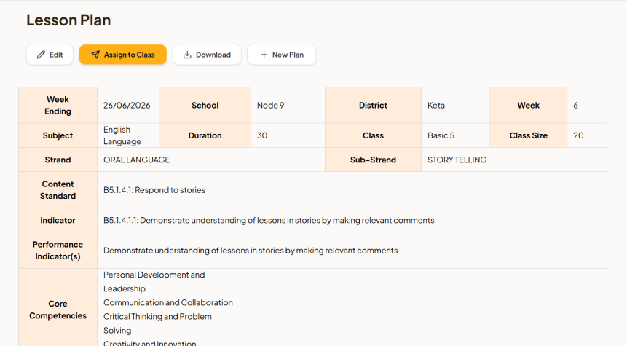Click the pencil icon in Edit button
Screen dimensions: 627x346
[41, 55]
